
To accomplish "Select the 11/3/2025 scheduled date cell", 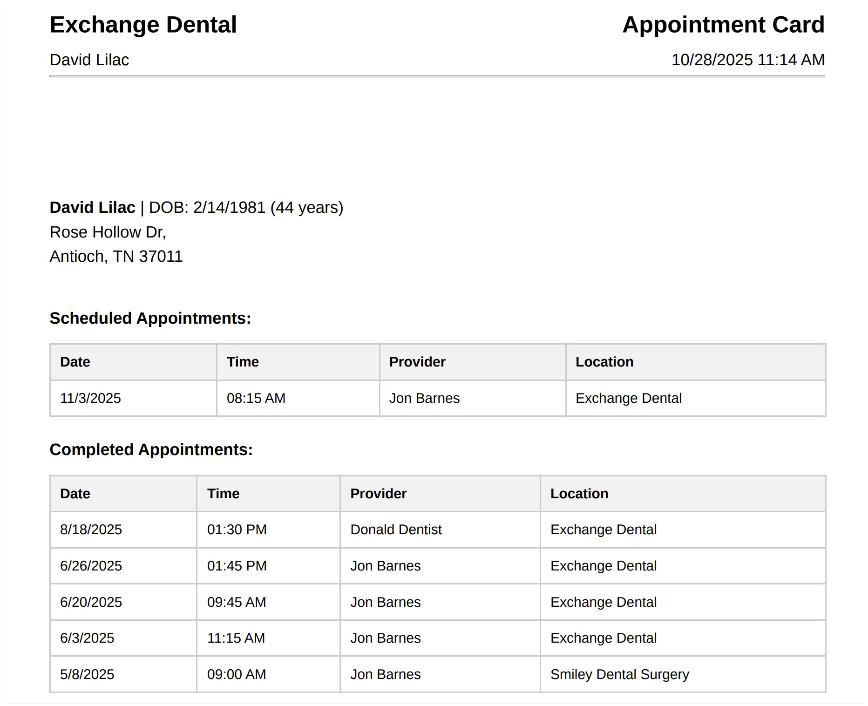I will click(90, 398).
